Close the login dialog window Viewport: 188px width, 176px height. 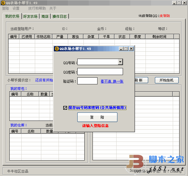(131, 49)
